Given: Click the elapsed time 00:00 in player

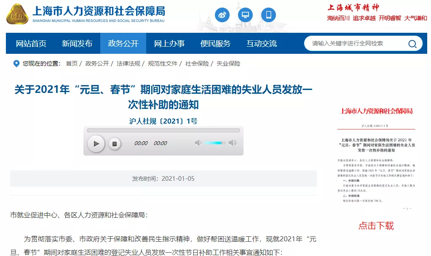Looking at the screenshot, I should click(x=141, y=143).
